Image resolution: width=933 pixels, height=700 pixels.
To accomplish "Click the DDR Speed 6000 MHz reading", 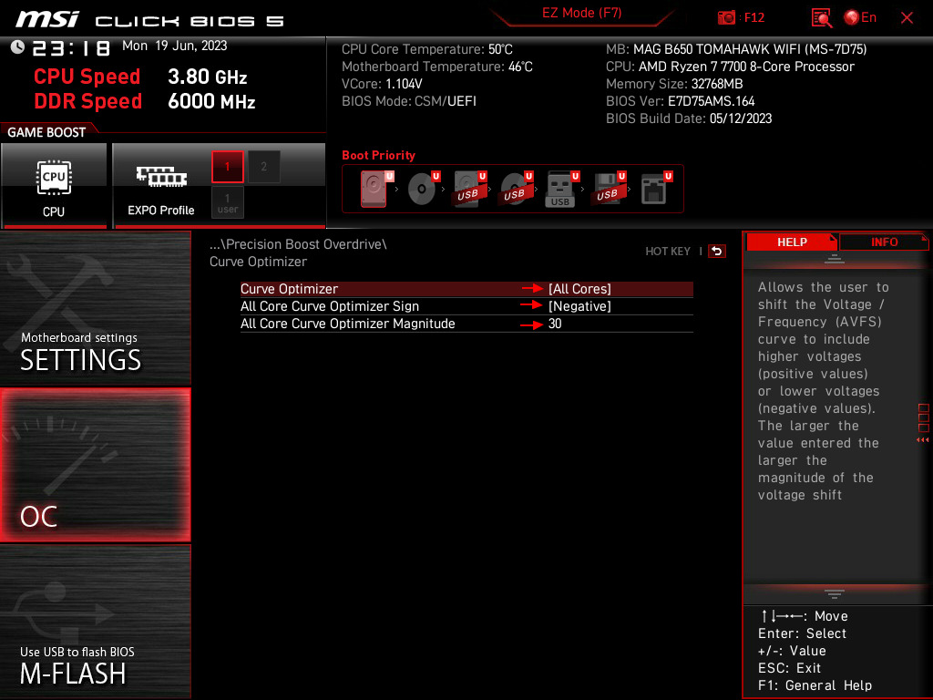I will [x=145, y=101].
